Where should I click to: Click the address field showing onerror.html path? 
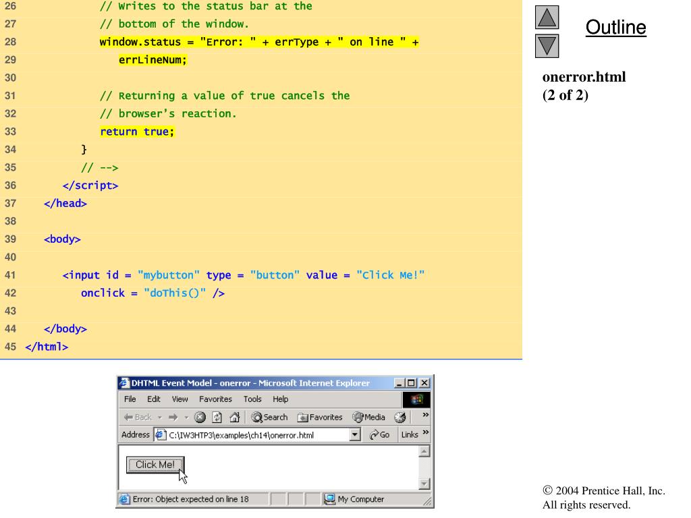click(x=258, y=435)
